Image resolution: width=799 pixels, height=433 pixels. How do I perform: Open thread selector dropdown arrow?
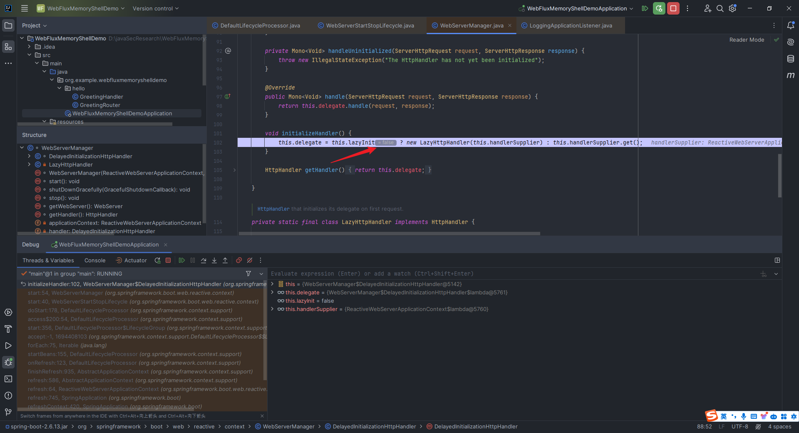coord(261,274)
